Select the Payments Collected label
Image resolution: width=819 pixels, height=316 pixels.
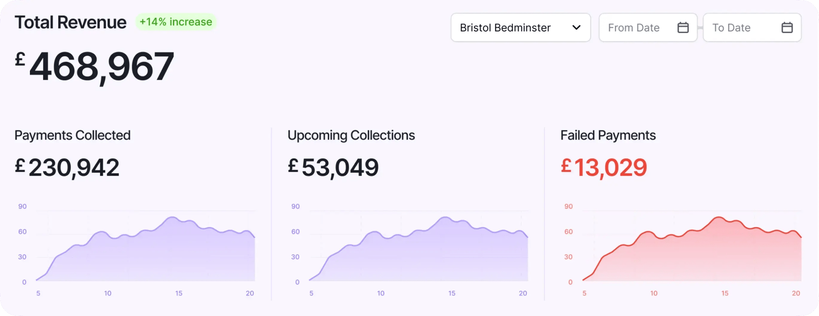pyautogui.click(x=72, y=135)
